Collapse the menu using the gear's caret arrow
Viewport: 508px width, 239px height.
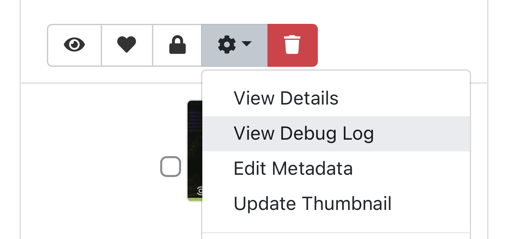click(x=247, y=44)
